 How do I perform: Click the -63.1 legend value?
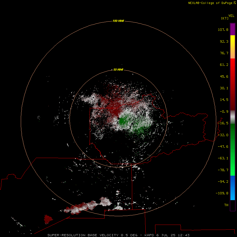(x=223, y=158)
